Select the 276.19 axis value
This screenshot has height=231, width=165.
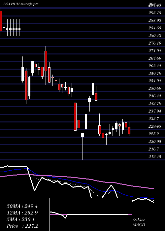pyautogui.click(x=155, y=43)
